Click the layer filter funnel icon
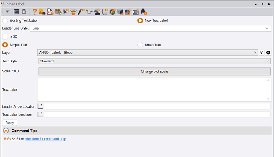 coord(261,53)
